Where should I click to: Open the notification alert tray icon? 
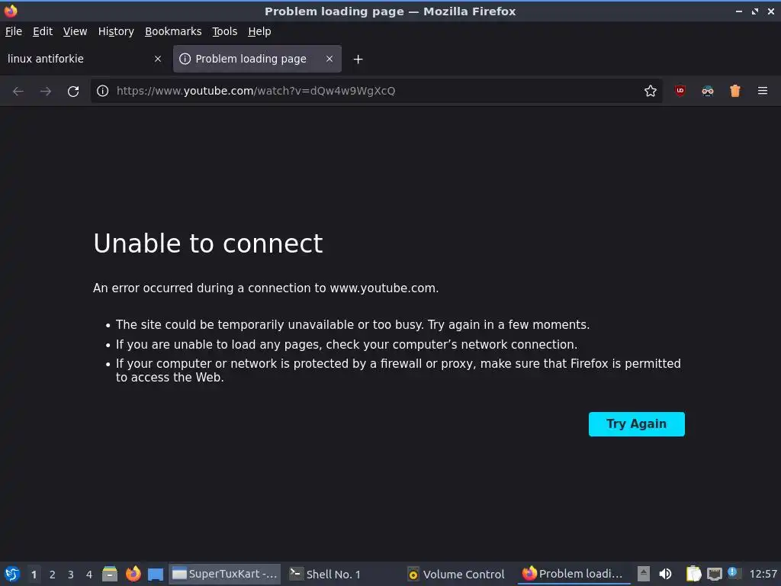click(733, 572)
